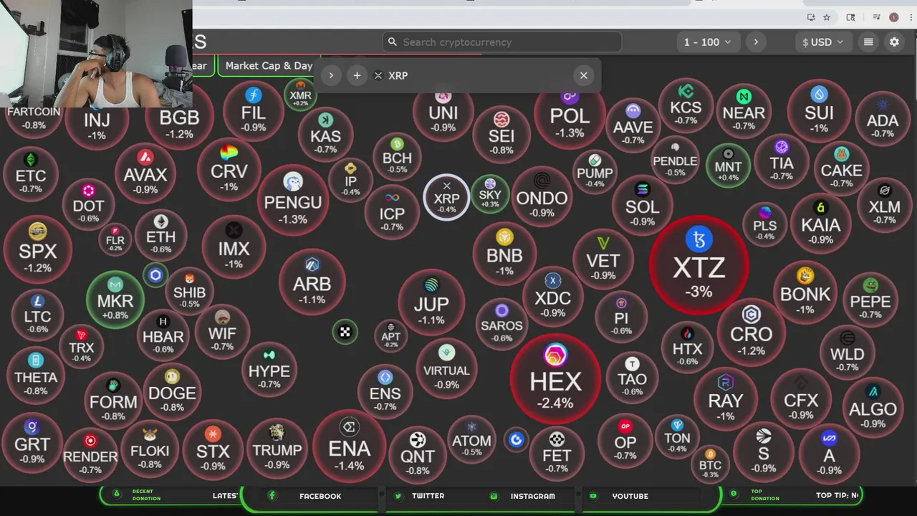
Task: Click the BNB bubble yellow logo
Action: coord(504,237)
